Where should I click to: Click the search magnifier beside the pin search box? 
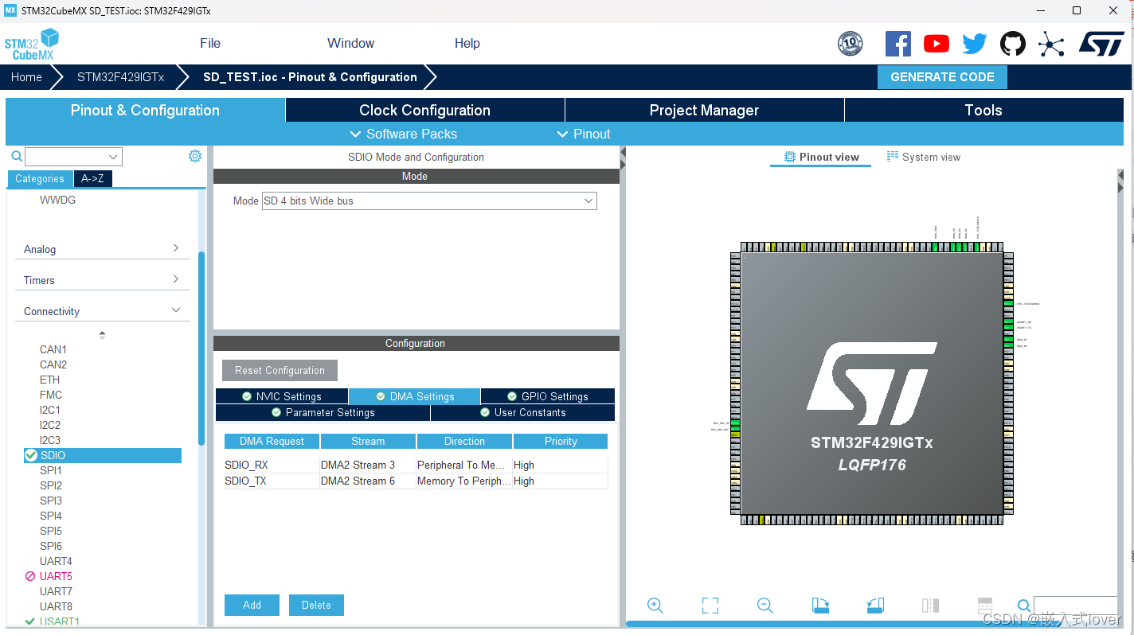click(1024, 606)
